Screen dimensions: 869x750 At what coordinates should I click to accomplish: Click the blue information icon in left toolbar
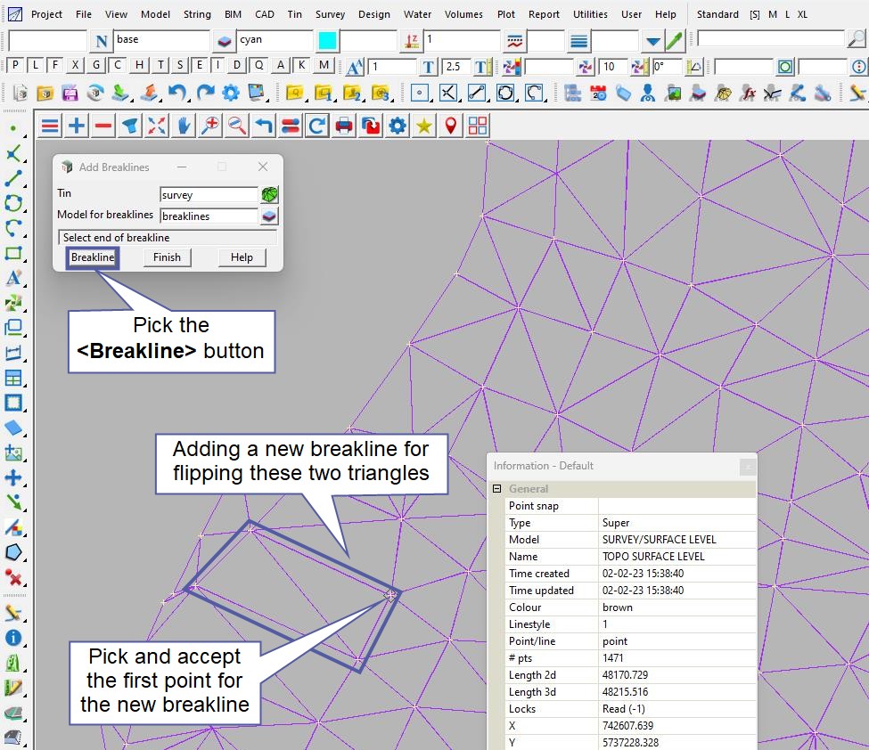[x=13, y=638]
